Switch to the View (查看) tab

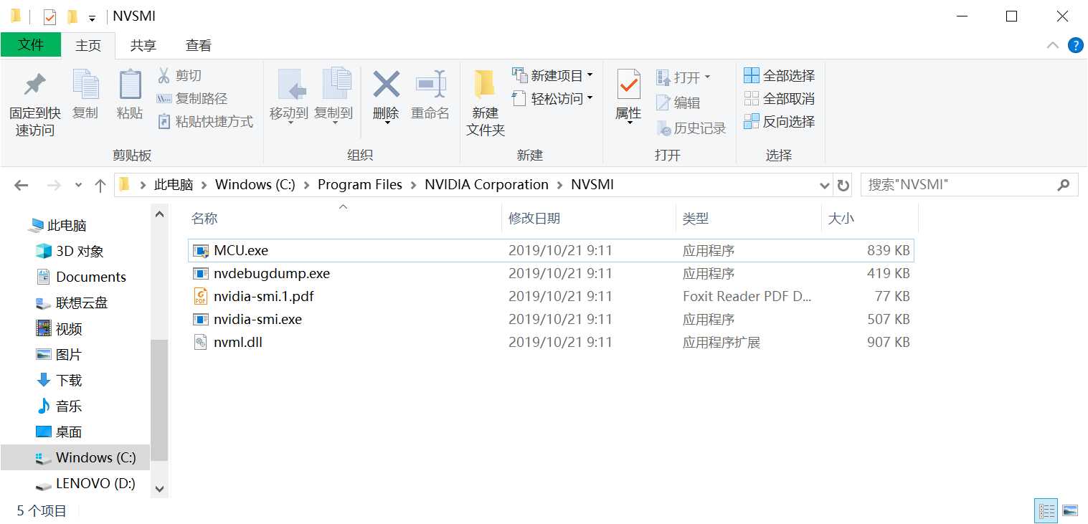point(199,45)
